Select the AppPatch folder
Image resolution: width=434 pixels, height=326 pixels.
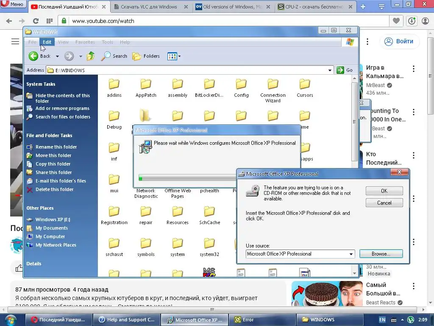click(x=146, y=88)
